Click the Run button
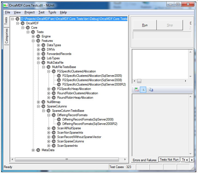 tap(145, 25)
